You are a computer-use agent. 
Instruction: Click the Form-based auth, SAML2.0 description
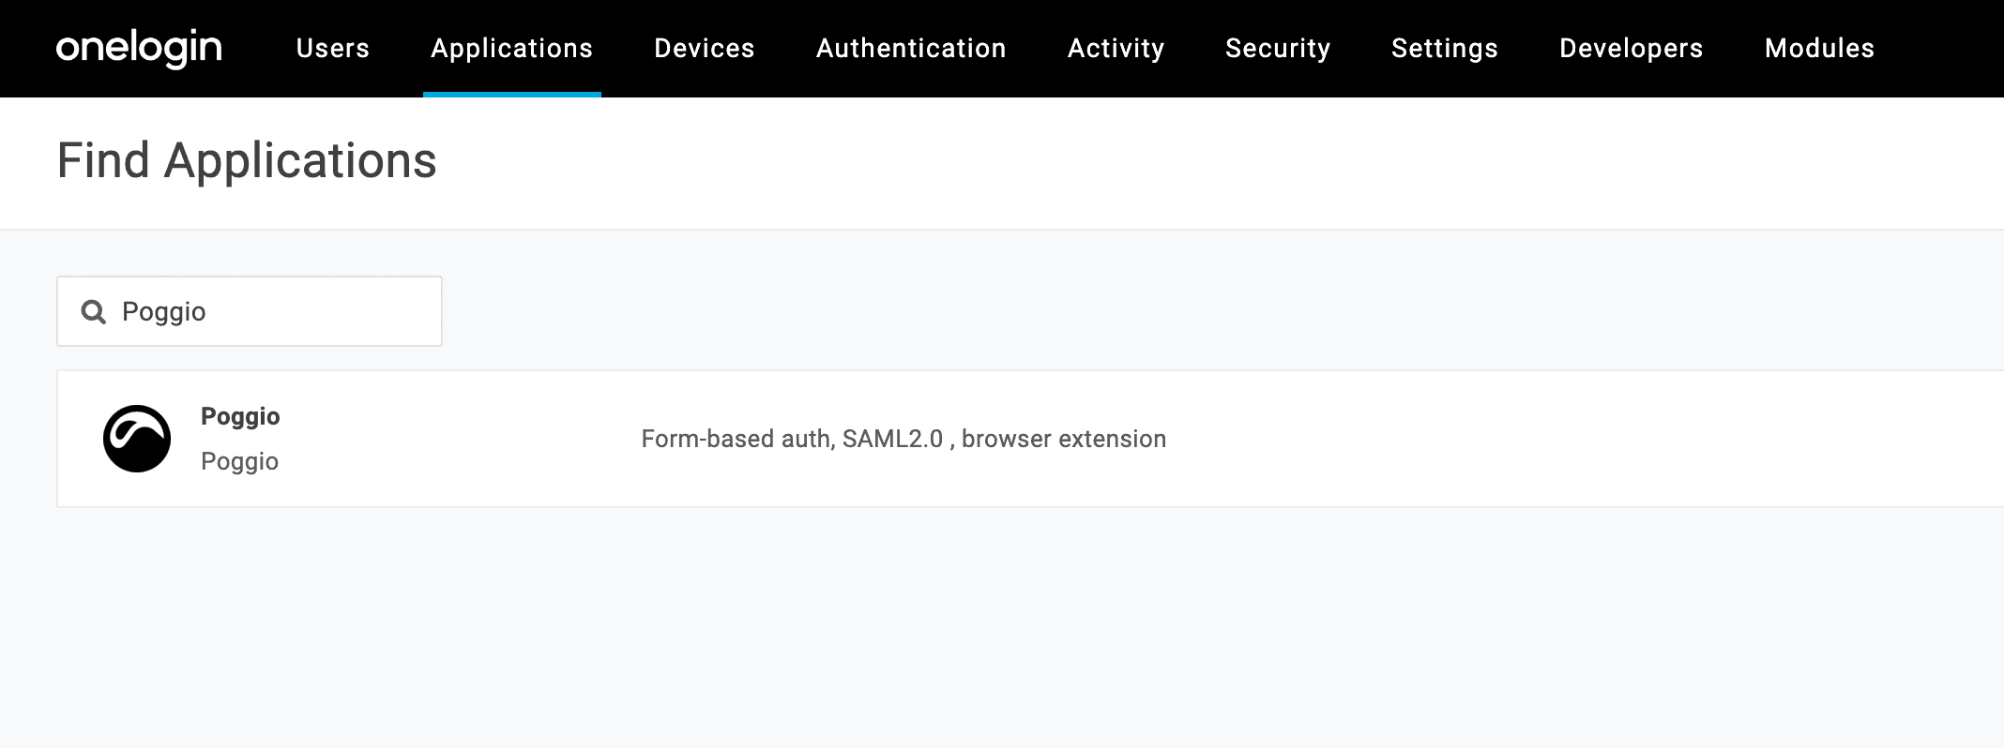coord(903,439)
